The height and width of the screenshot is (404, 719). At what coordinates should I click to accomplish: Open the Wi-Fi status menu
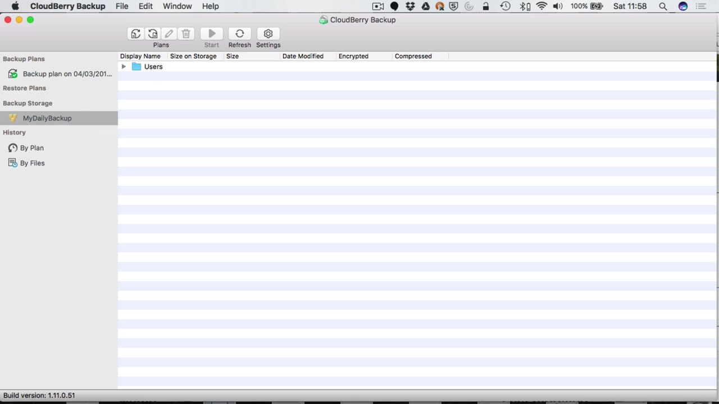541,6
